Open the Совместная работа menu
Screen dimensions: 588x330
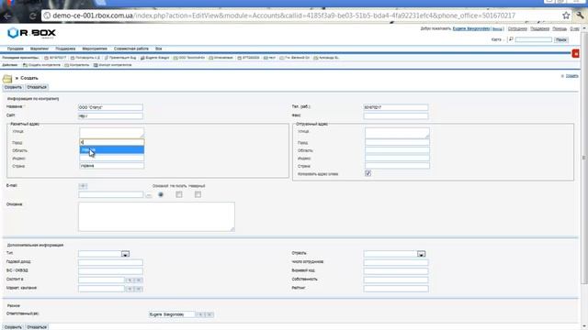pos(131,49)
